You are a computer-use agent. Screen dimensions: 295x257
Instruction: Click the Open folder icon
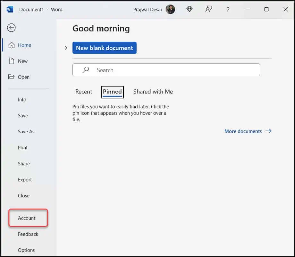click(11, 77)
